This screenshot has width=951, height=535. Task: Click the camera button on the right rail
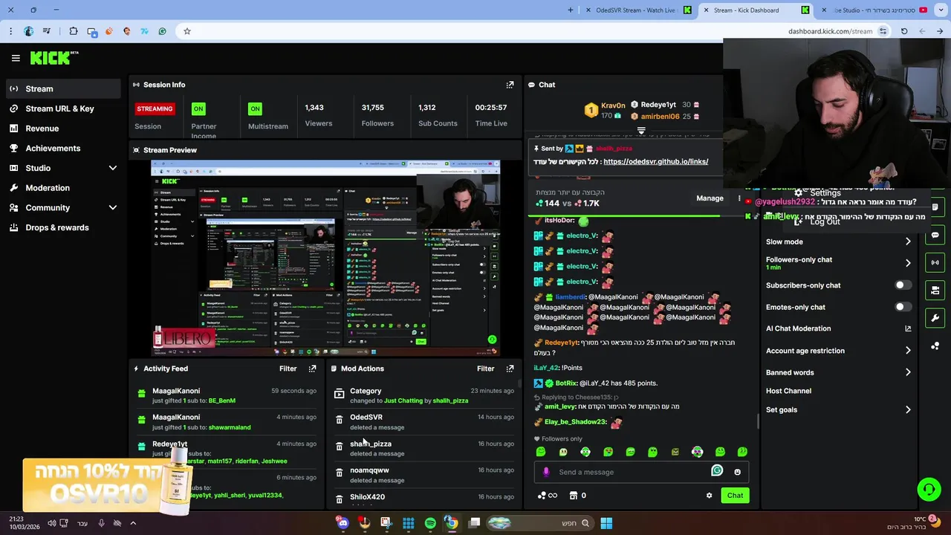[x=935, y=291]
